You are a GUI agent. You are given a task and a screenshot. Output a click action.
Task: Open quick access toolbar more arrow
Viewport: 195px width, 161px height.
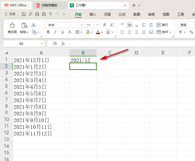pyautogui.click(x=64, y=14)
